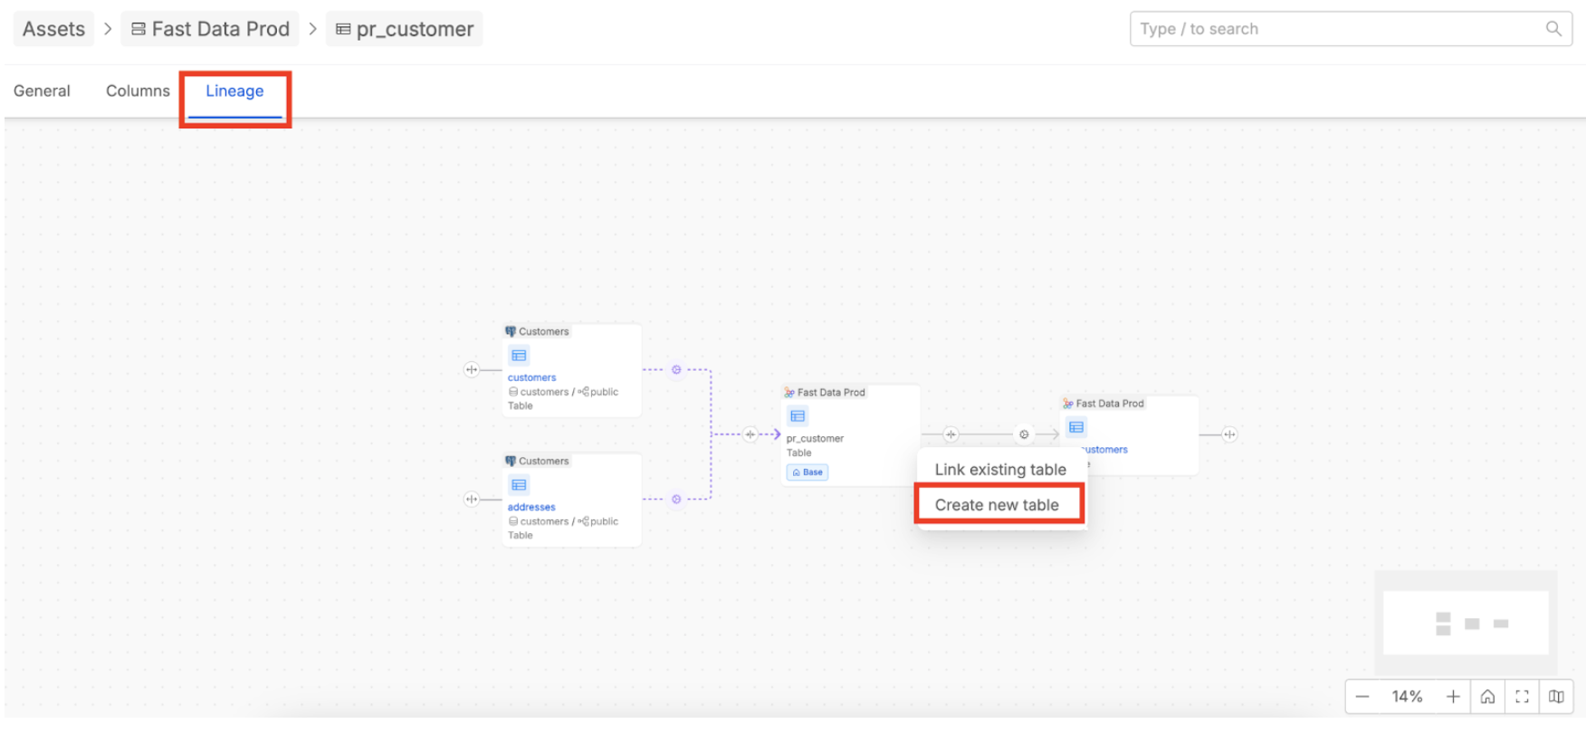Image resolution: width=1586 pixels, height=733 pixels.
Task: Choose Create new table option
Action: [x=997, y=505]
